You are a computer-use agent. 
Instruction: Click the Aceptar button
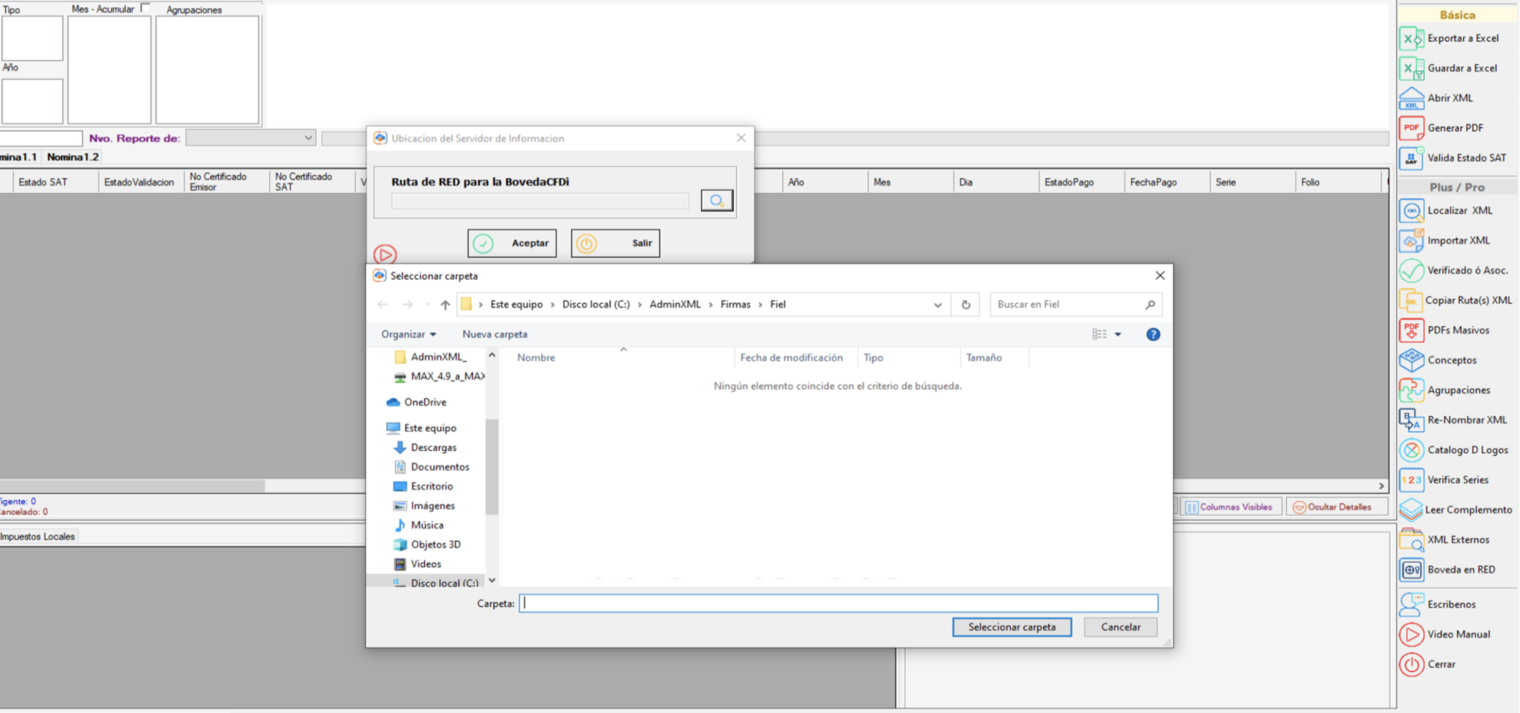(x=512, y=243)
